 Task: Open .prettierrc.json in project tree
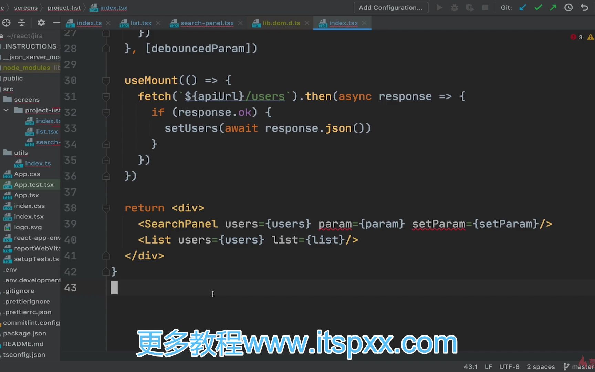(27, 312)
